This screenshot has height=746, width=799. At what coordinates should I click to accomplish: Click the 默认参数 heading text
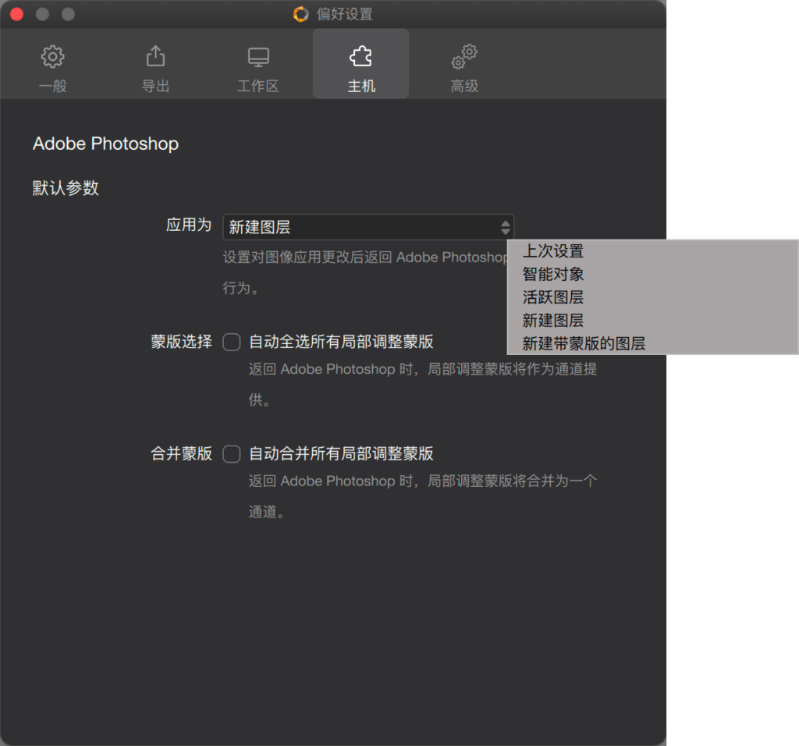(x=66, y=188)
